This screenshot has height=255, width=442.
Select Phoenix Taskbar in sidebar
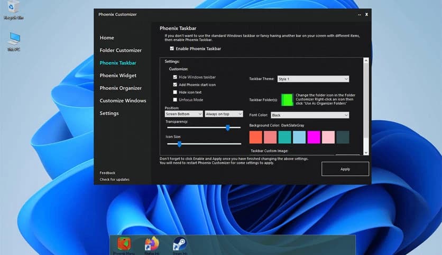[118, 63]
